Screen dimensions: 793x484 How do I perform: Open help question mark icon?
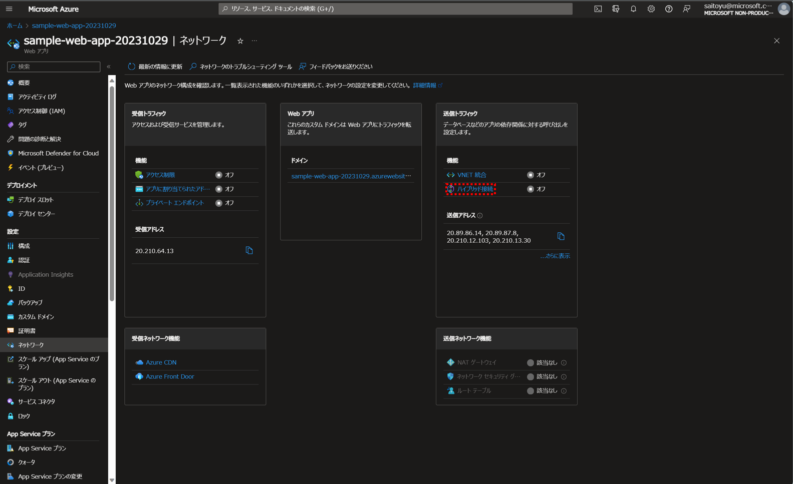(669, 9)
